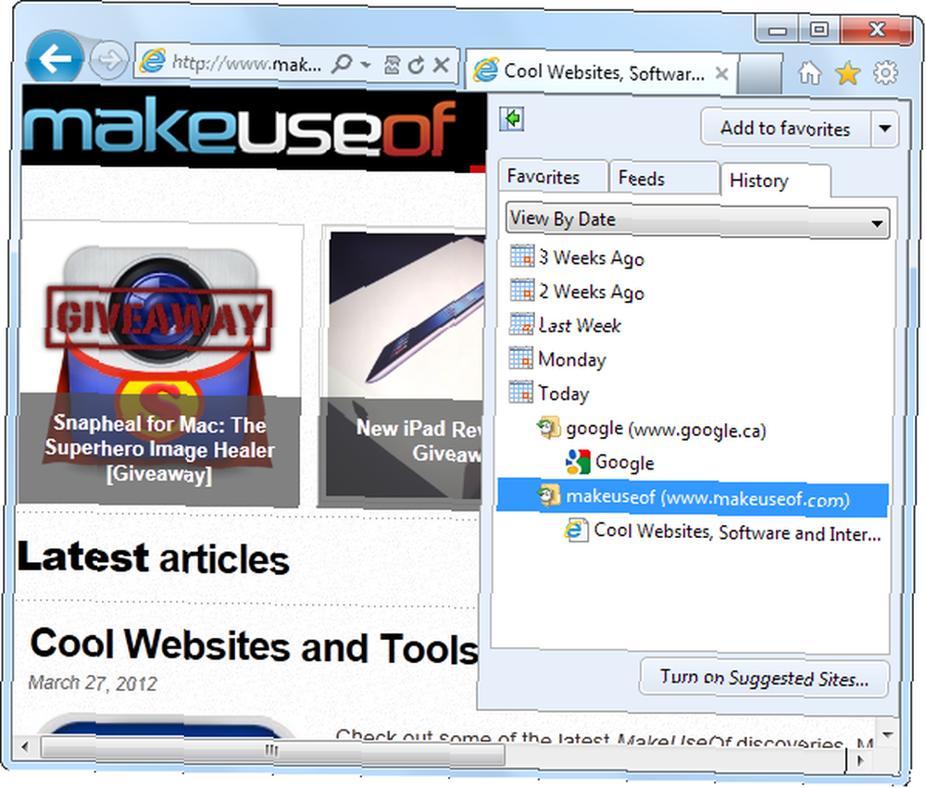
Task: Click the calendar icon beside Today
Action: pos(520,392)
